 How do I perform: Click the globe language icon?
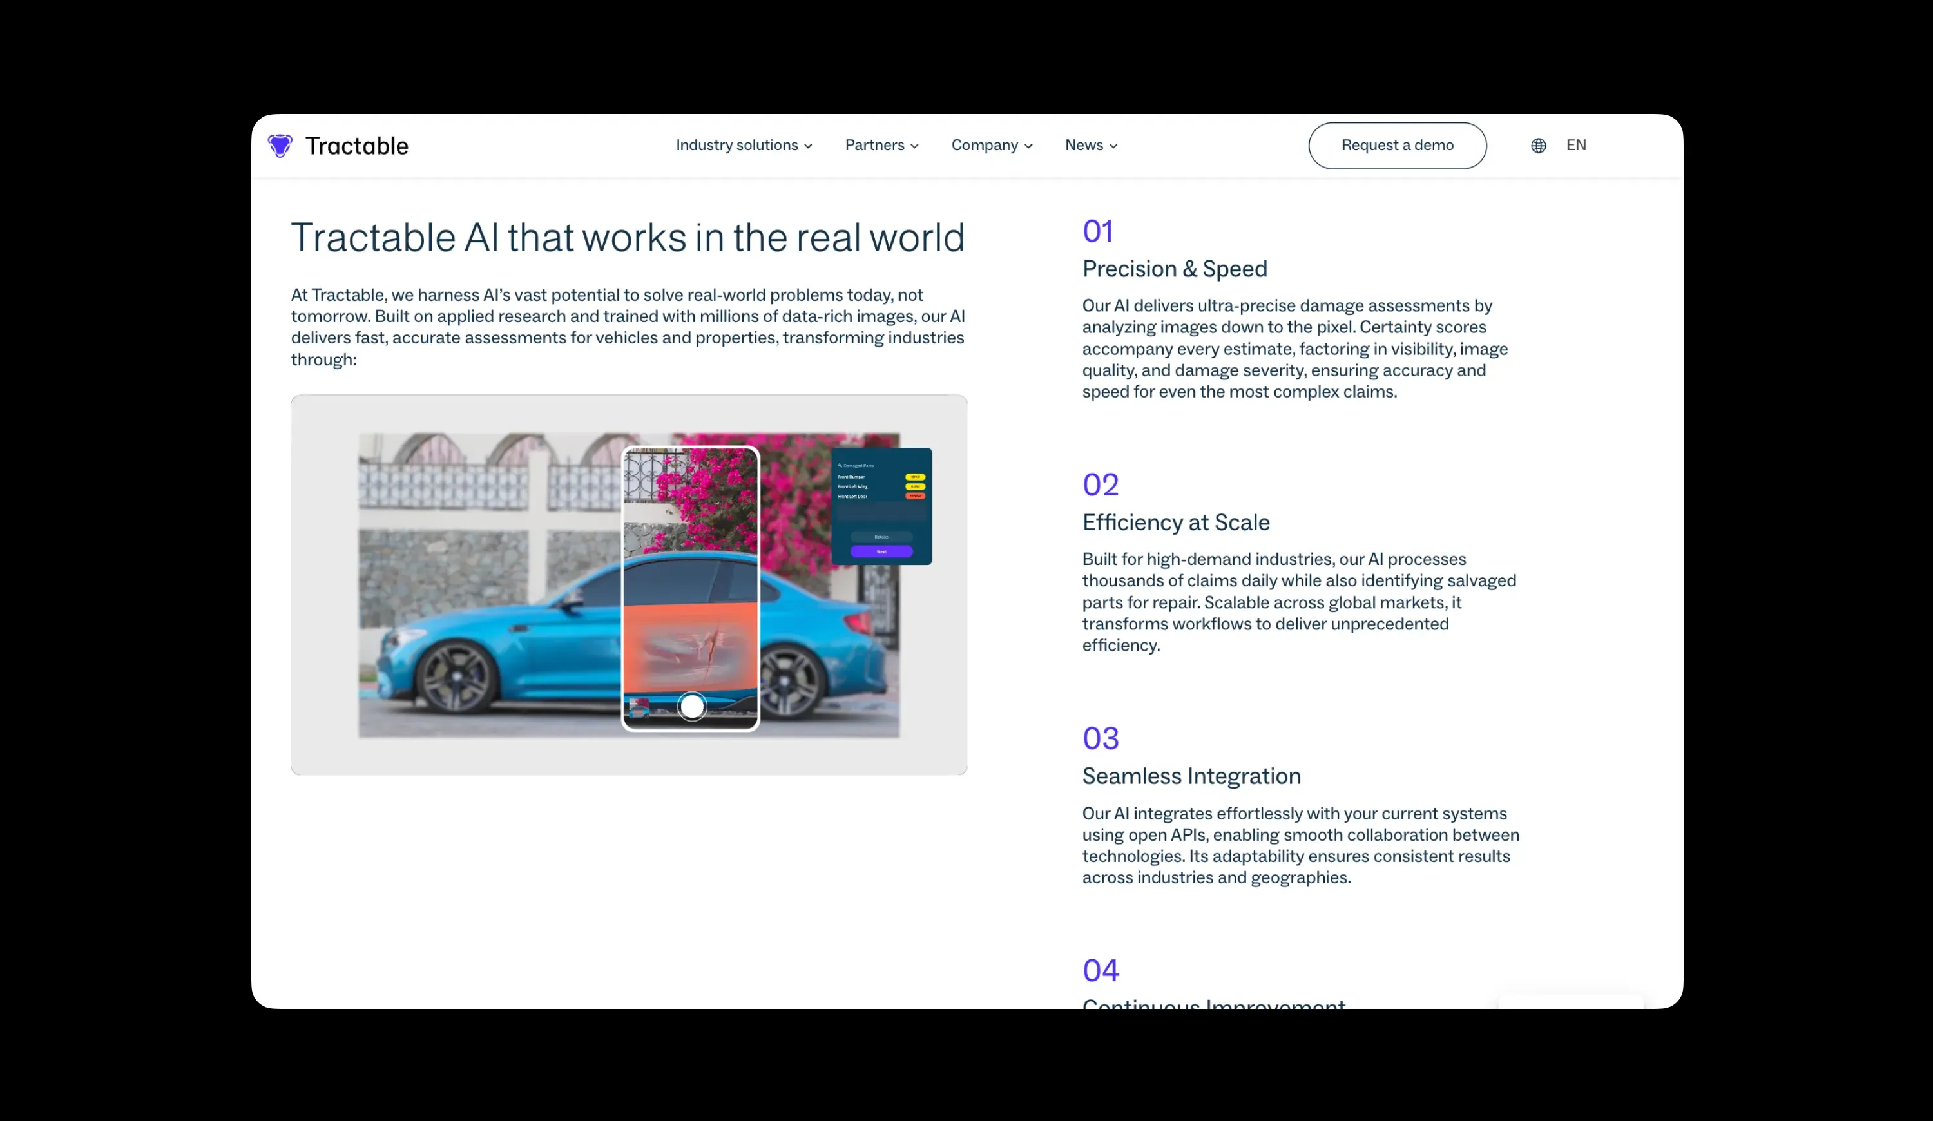click(x=1538, y=146)
